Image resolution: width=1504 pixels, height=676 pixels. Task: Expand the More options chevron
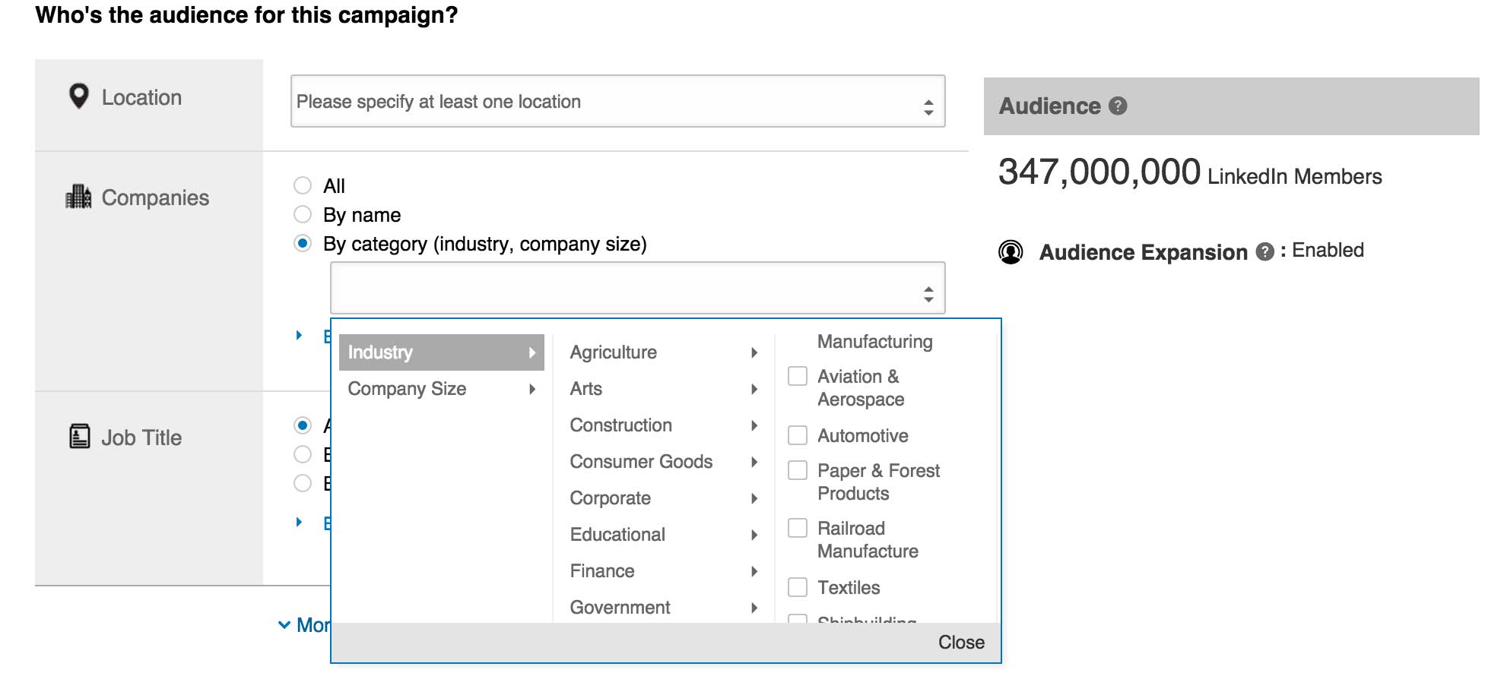[x=284, y=624]
